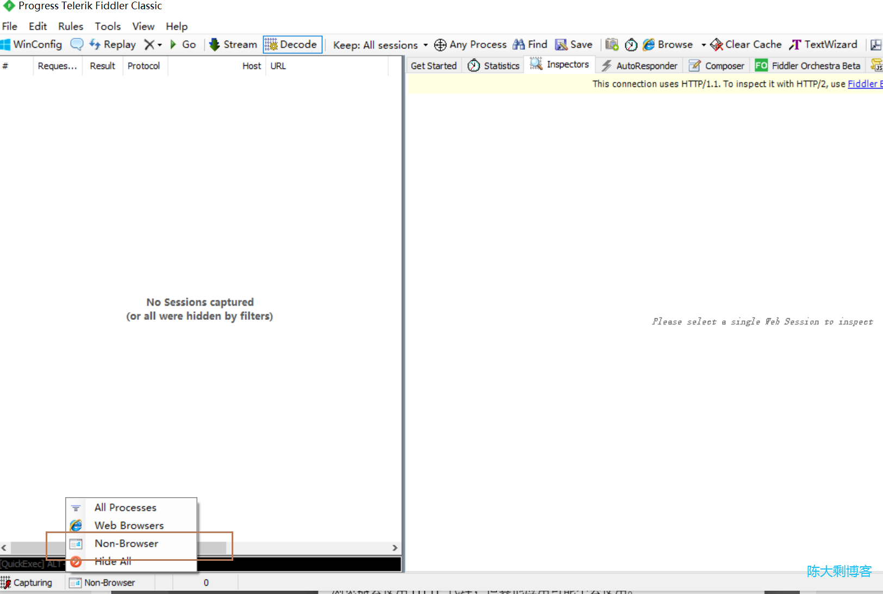Click Non-Browser process filter in status bar
The height and width of the screenshot is (594, 883).
[102, 583]
